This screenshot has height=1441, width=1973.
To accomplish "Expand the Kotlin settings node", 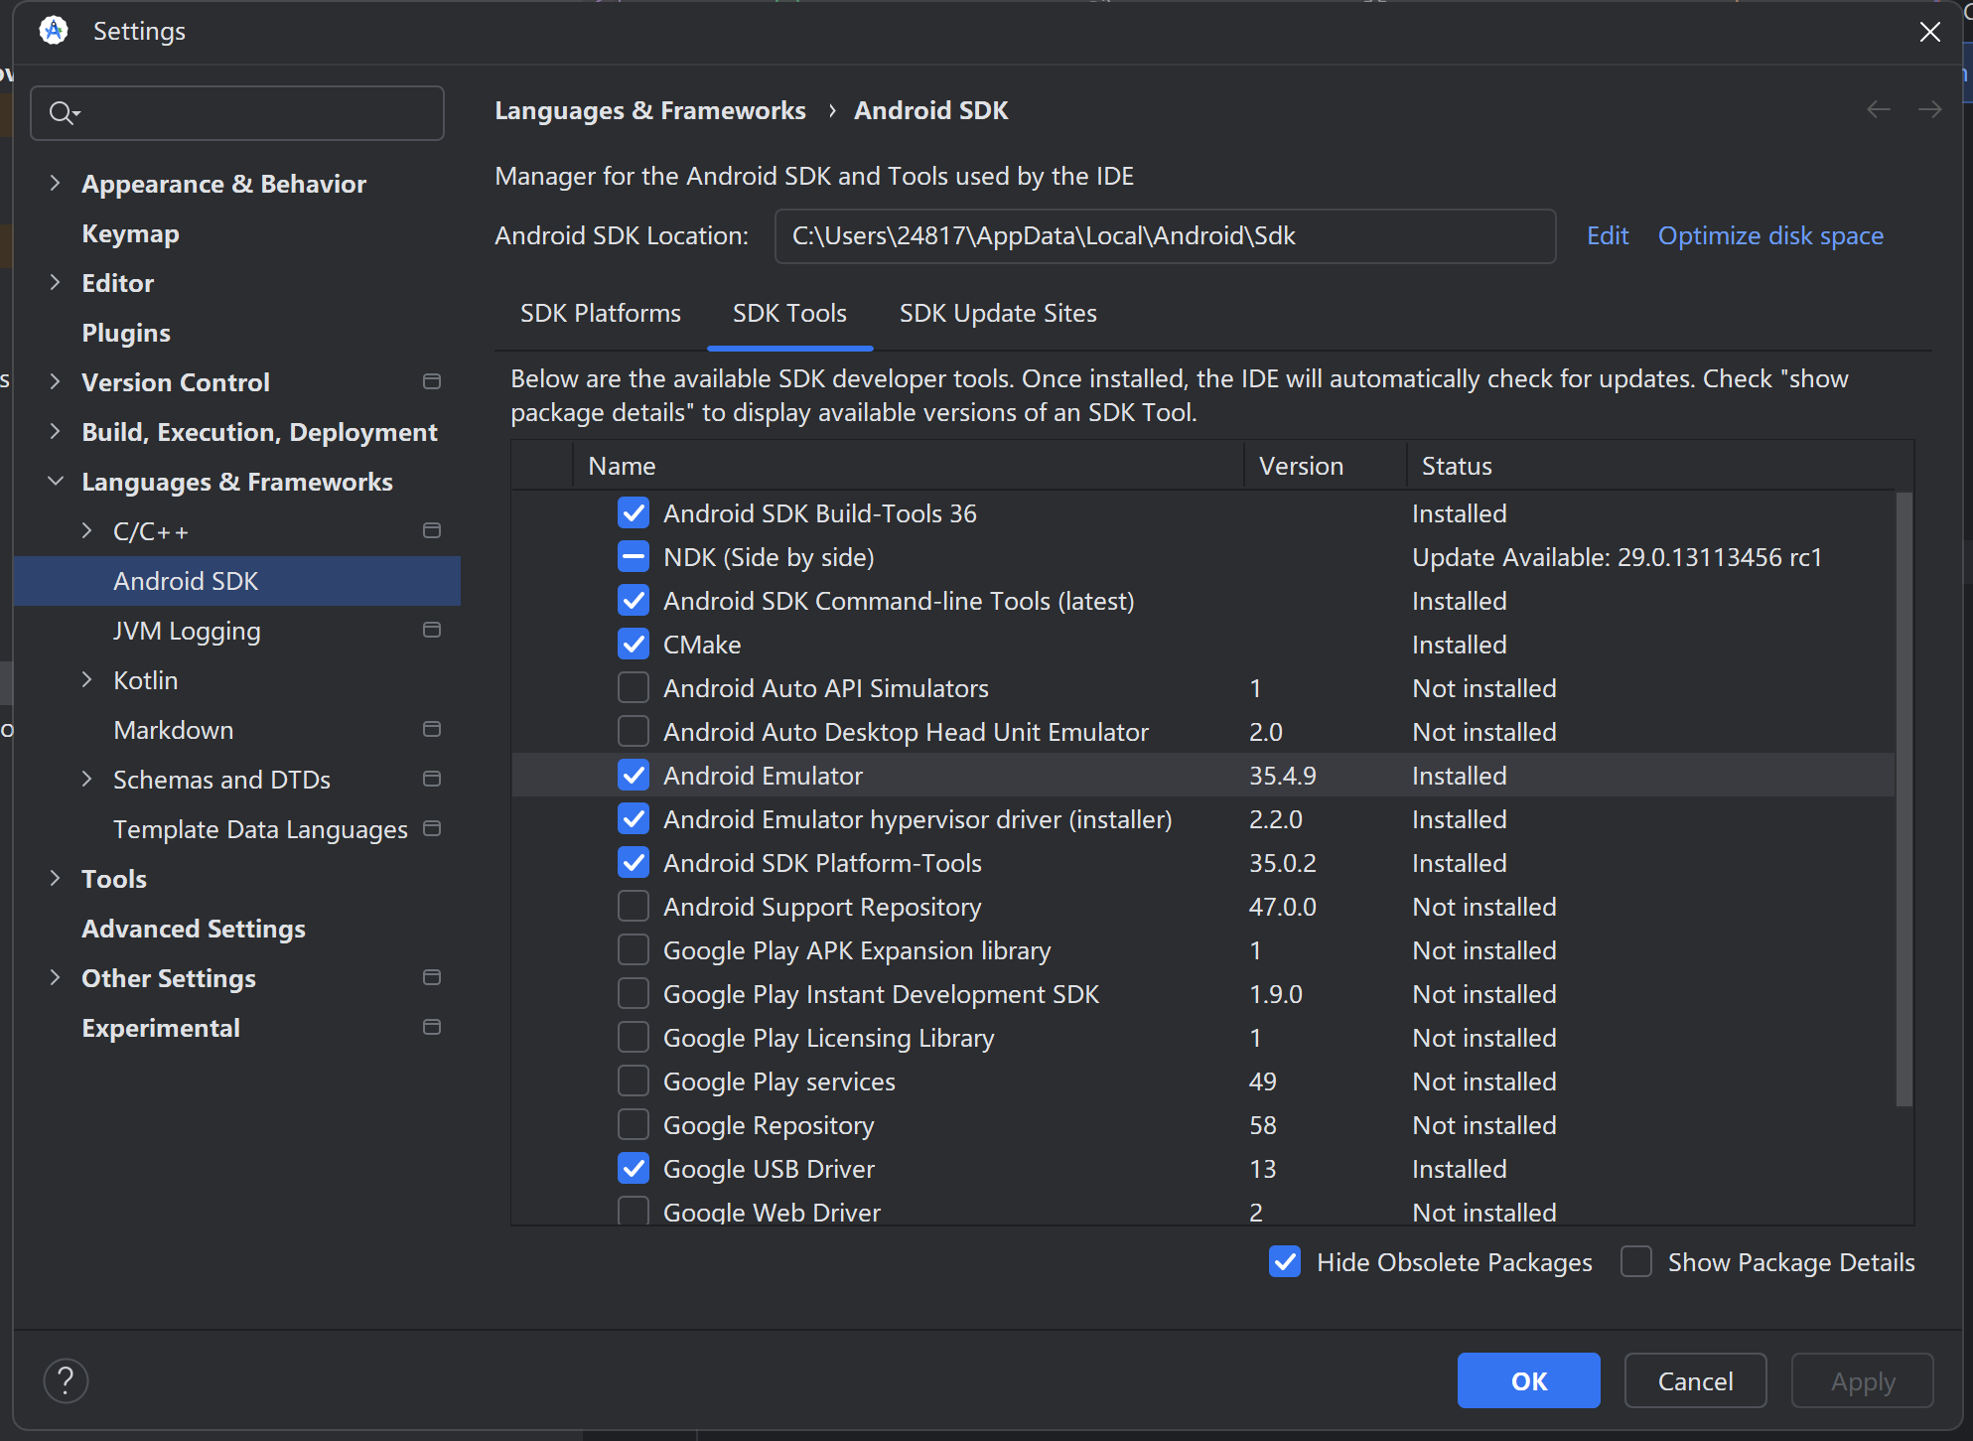I will click(x=87, y=679).
